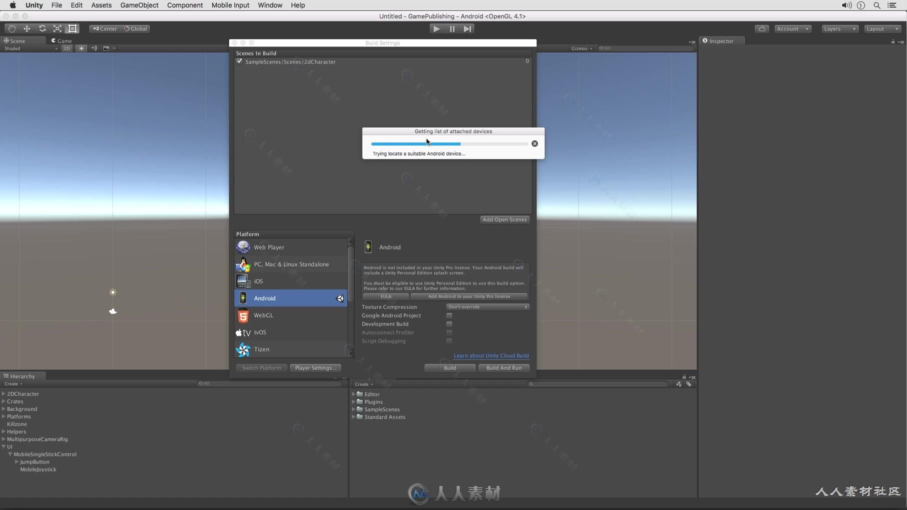Enable Google Android Project checkbox
Screen dimensions: 907x510
tap(449, 315)
